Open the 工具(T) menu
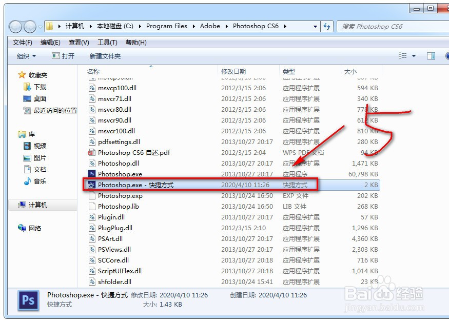 coord(107,43)
